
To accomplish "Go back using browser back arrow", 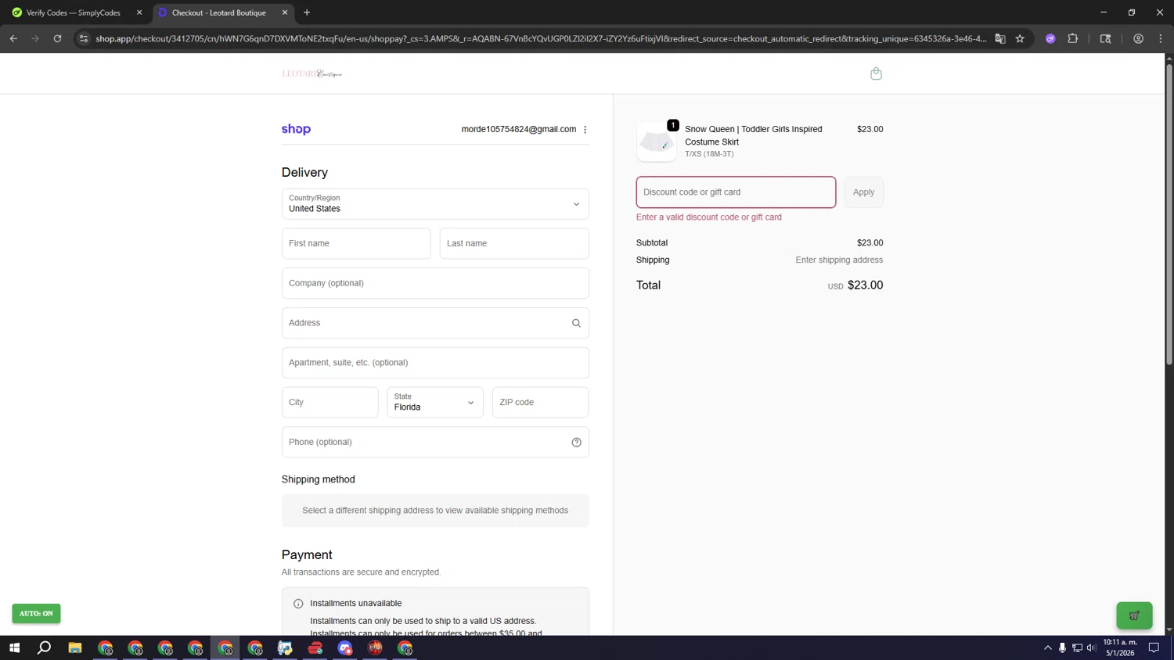I will click(x=13, y=38).
